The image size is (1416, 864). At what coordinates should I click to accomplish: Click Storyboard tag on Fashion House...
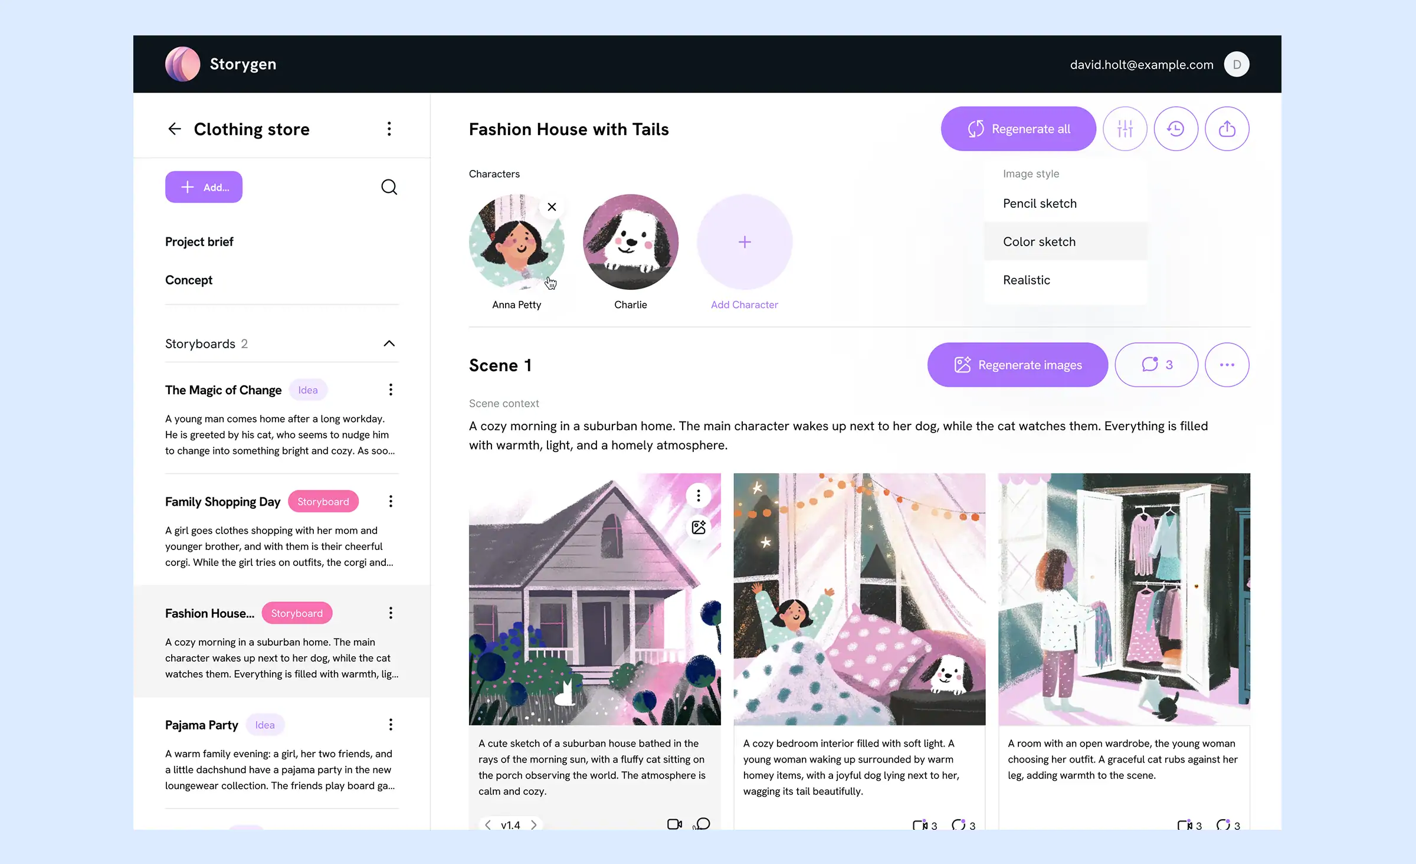point(297,613)
